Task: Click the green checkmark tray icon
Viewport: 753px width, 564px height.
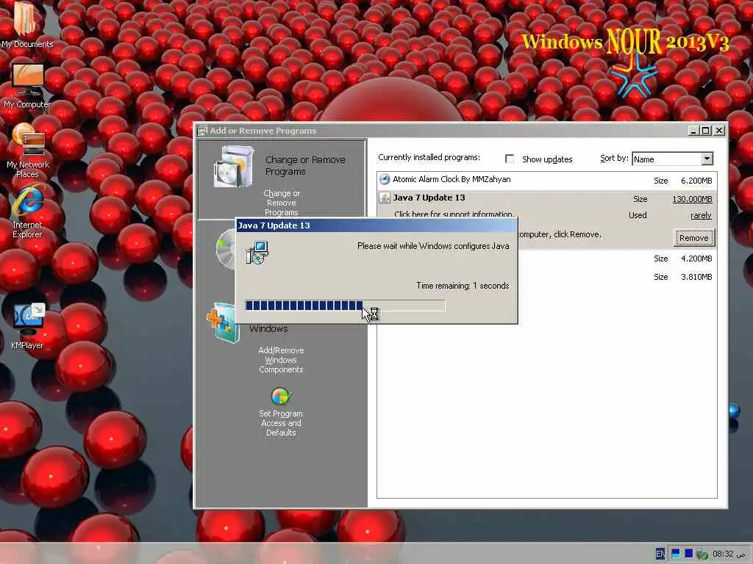Action: tap(702, 554)
